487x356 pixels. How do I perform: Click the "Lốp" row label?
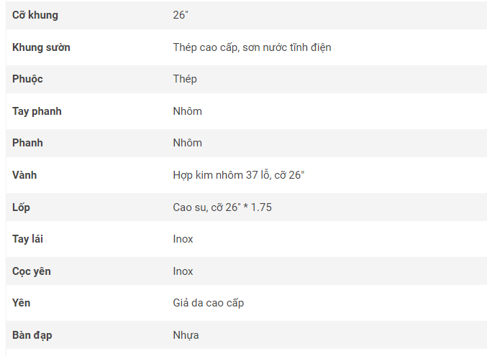[21, 207]
